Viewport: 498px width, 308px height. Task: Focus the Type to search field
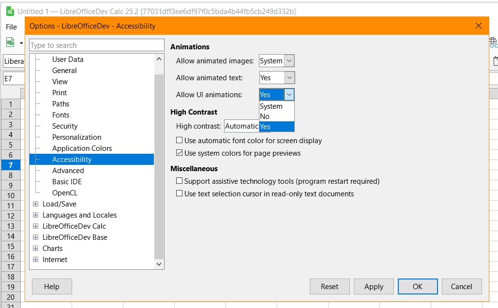tap(97, 45)
